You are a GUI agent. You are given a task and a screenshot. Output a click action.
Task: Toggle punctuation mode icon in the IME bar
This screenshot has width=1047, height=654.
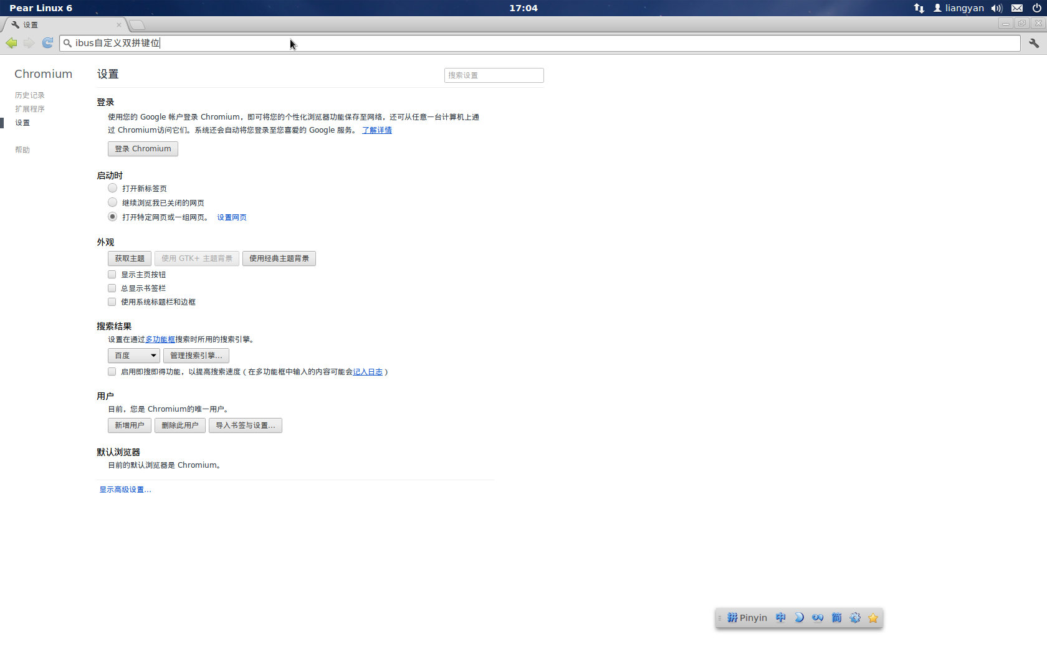(x=818, y=618)
